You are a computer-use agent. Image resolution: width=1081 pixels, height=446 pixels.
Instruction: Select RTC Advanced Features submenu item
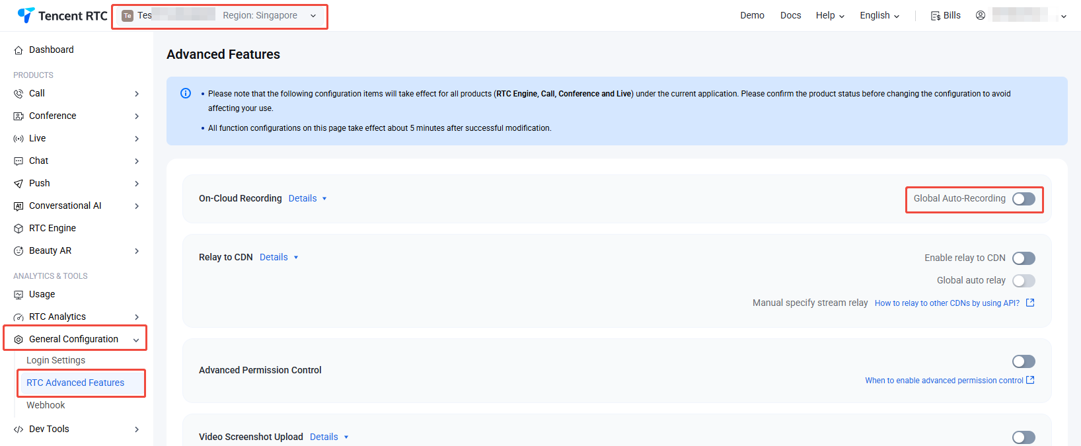point(75,383)
